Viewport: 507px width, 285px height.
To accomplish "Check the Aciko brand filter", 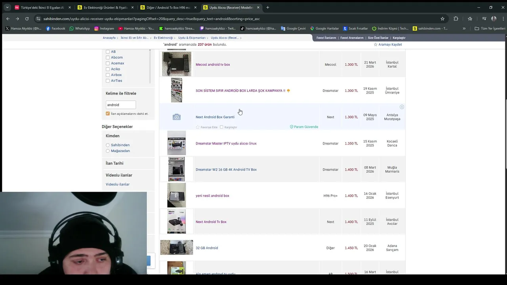I will (x=108, y=69).
